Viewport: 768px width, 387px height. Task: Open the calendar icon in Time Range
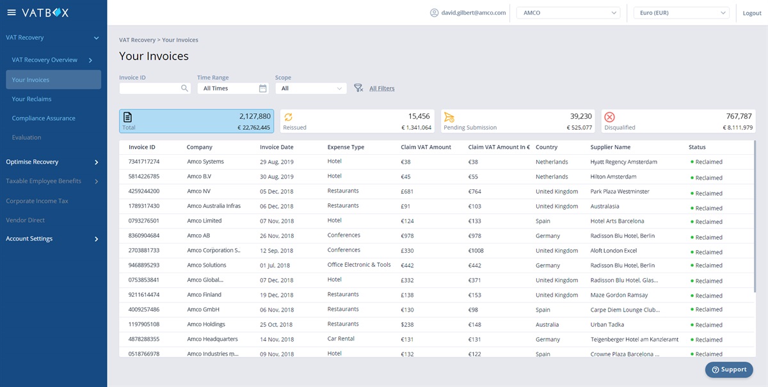coord(263,88)
